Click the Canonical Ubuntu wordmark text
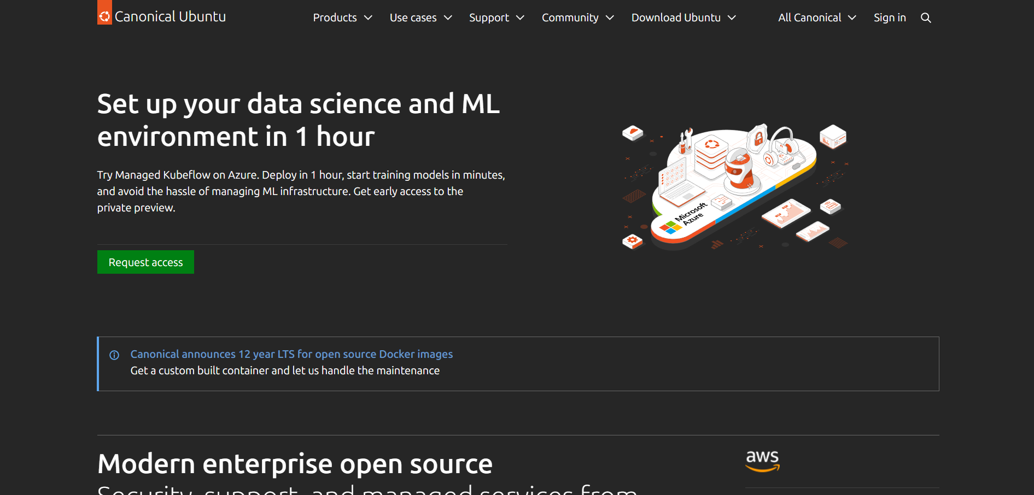 (170, 17)
